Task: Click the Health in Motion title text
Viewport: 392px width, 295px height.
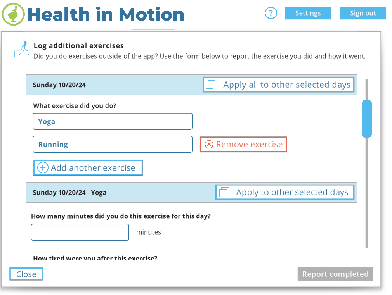Action: coord(106,14)
